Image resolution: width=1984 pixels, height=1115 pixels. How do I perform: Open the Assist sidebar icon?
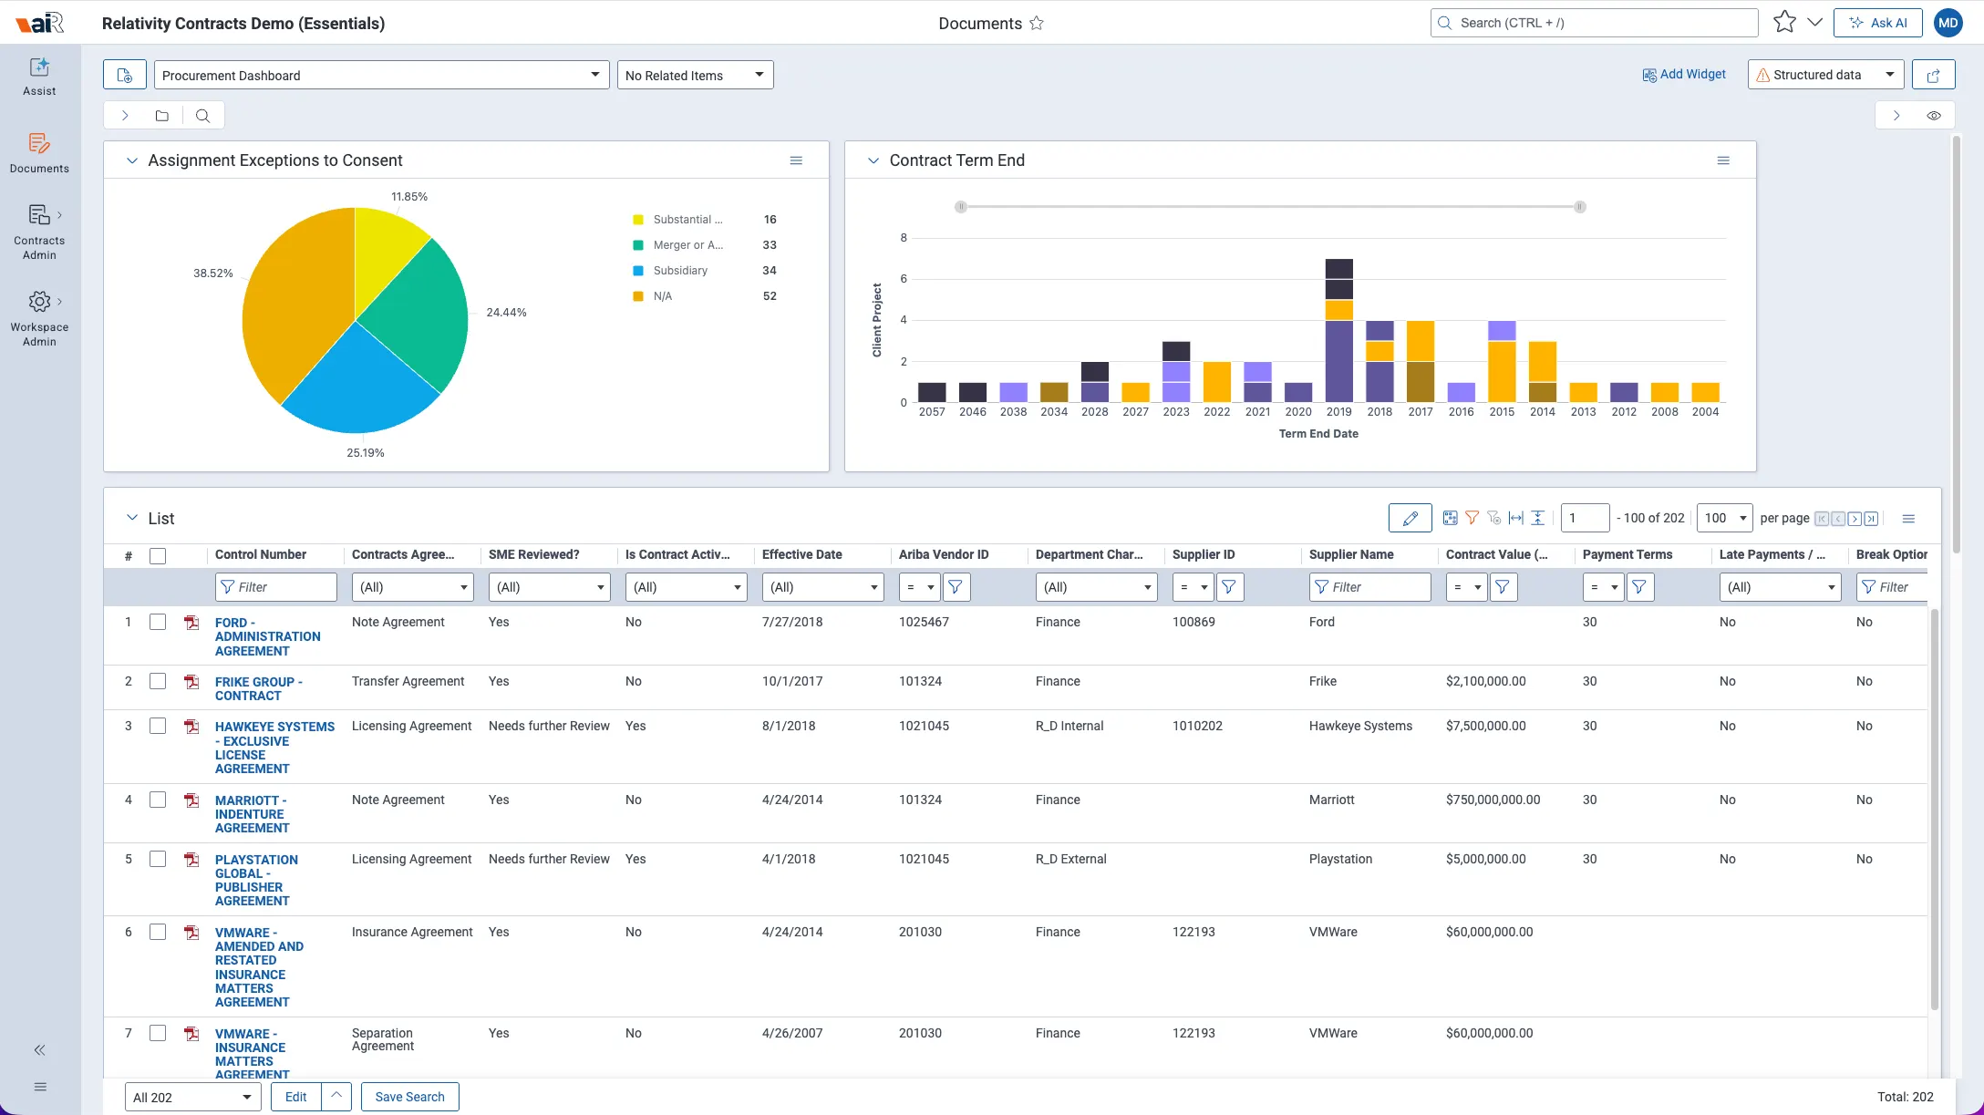(39, 76)
